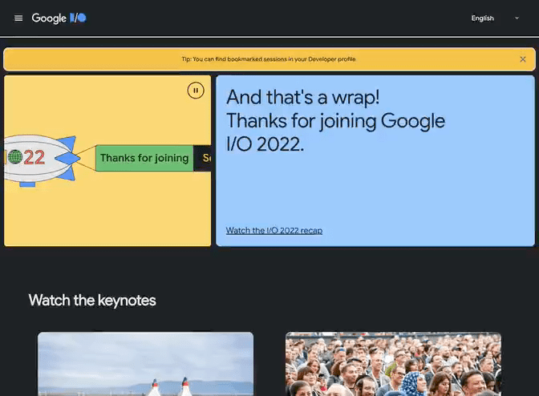539x396 pixels.
Task: Open the keynote thumbnail with white tents
Action: pos(145,365)
